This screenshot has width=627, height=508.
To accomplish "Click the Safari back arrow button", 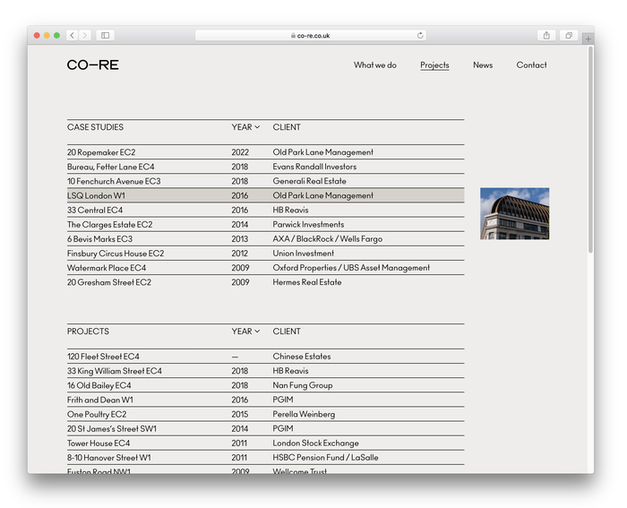I will tap(72, 36).
